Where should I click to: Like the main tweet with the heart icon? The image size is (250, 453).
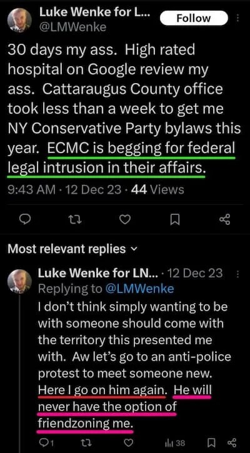(125, 220)
